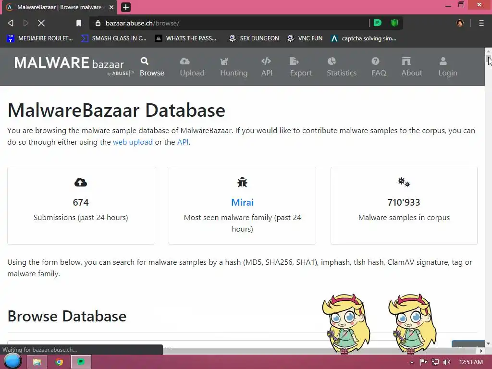Viewport: 492px width, 369px height.
Task: Click the network tray icon
Action: pyautogui.click(x=435, y=362)
